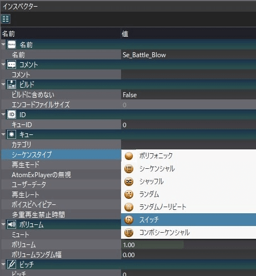Click the スイッチ switch icon

129,220
